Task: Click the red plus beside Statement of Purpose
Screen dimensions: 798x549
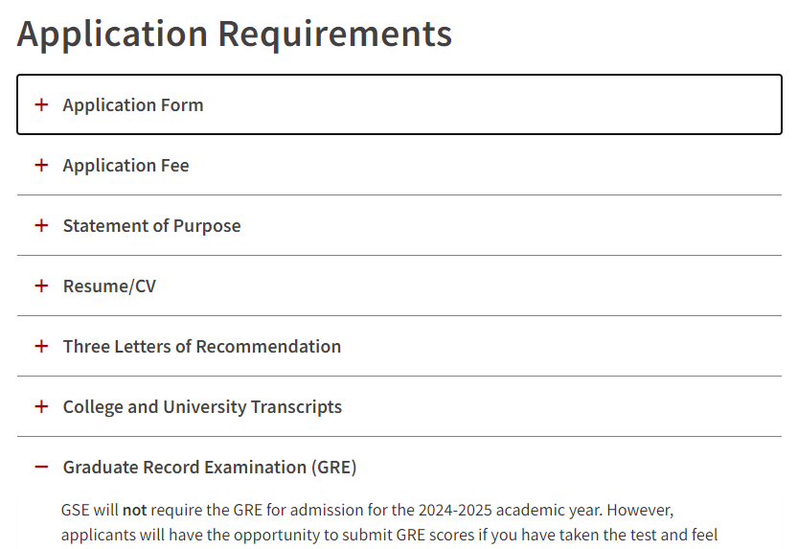Action: click(41, 225)
